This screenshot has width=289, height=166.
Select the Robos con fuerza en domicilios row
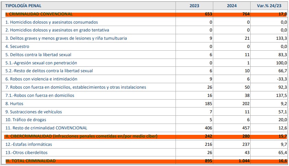(x=40, y=95)
